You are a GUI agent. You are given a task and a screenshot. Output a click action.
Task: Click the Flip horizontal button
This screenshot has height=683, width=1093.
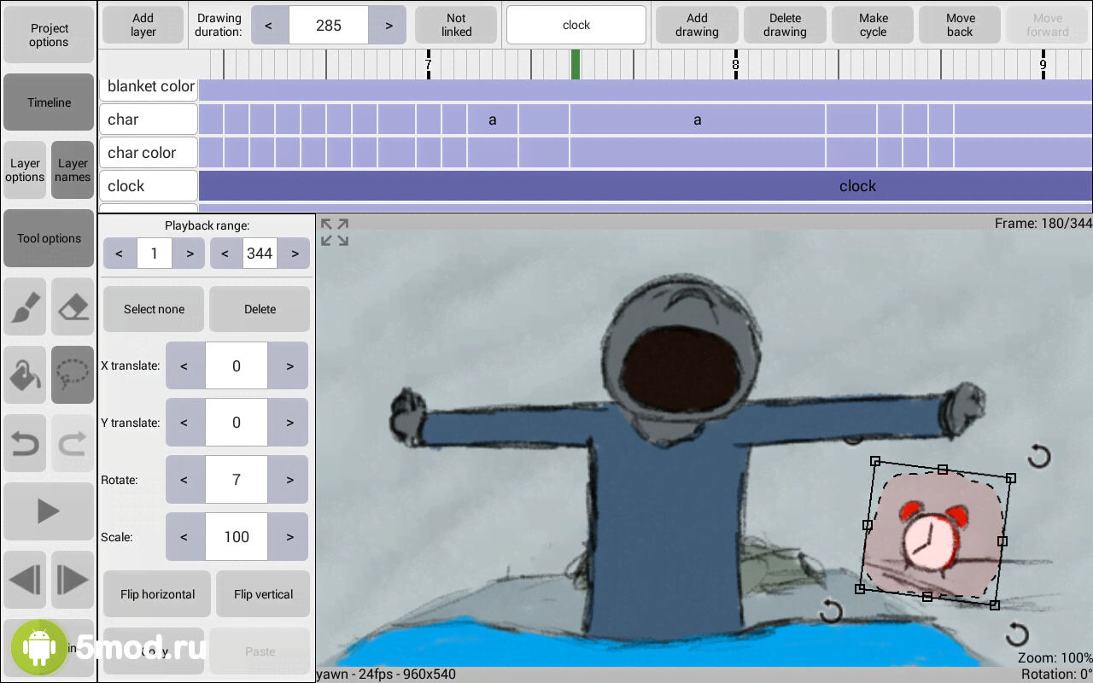(x=157, y=594)
